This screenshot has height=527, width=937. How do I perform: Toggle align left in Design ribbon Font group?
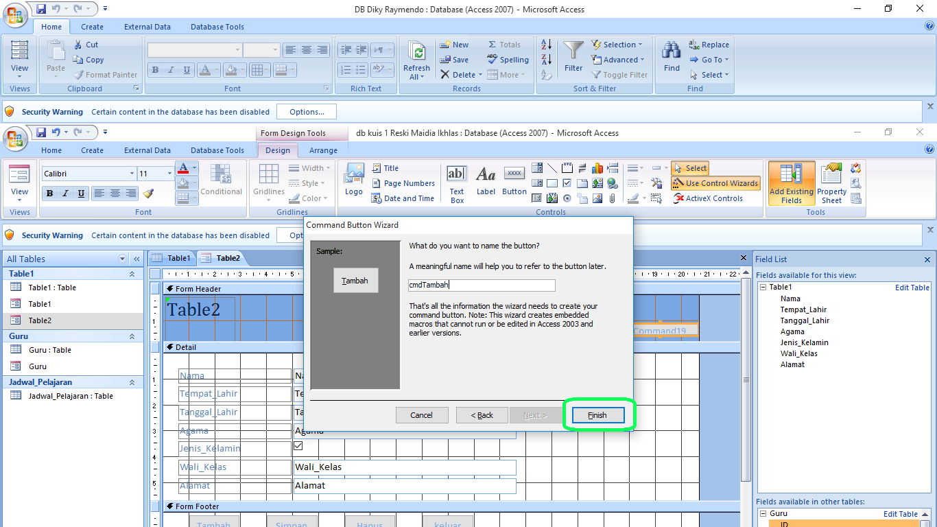point(99,194)
